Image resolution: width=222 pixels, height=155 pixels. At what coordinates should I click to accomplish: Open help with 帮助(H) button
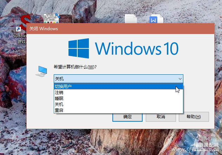(x=194, y=117)
